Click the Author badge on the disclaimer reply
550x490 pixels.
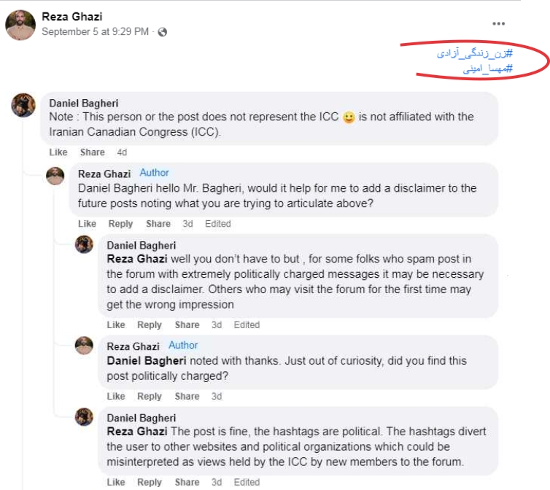[154, 174]
